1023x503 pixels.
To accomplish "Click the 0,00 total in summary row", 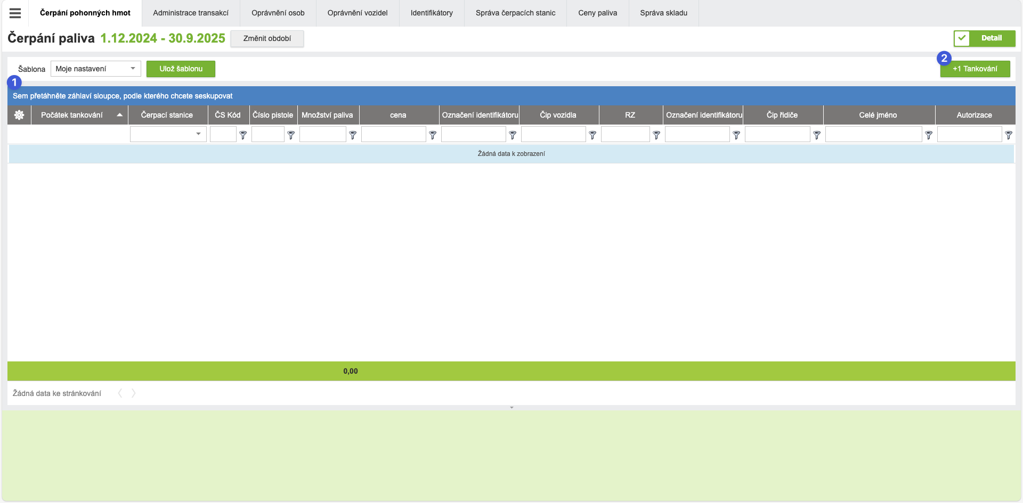I will pos(351,371).
